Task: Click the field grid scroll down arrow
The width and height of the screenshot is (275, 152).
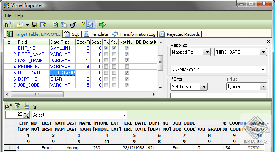Action: point(161,88)
